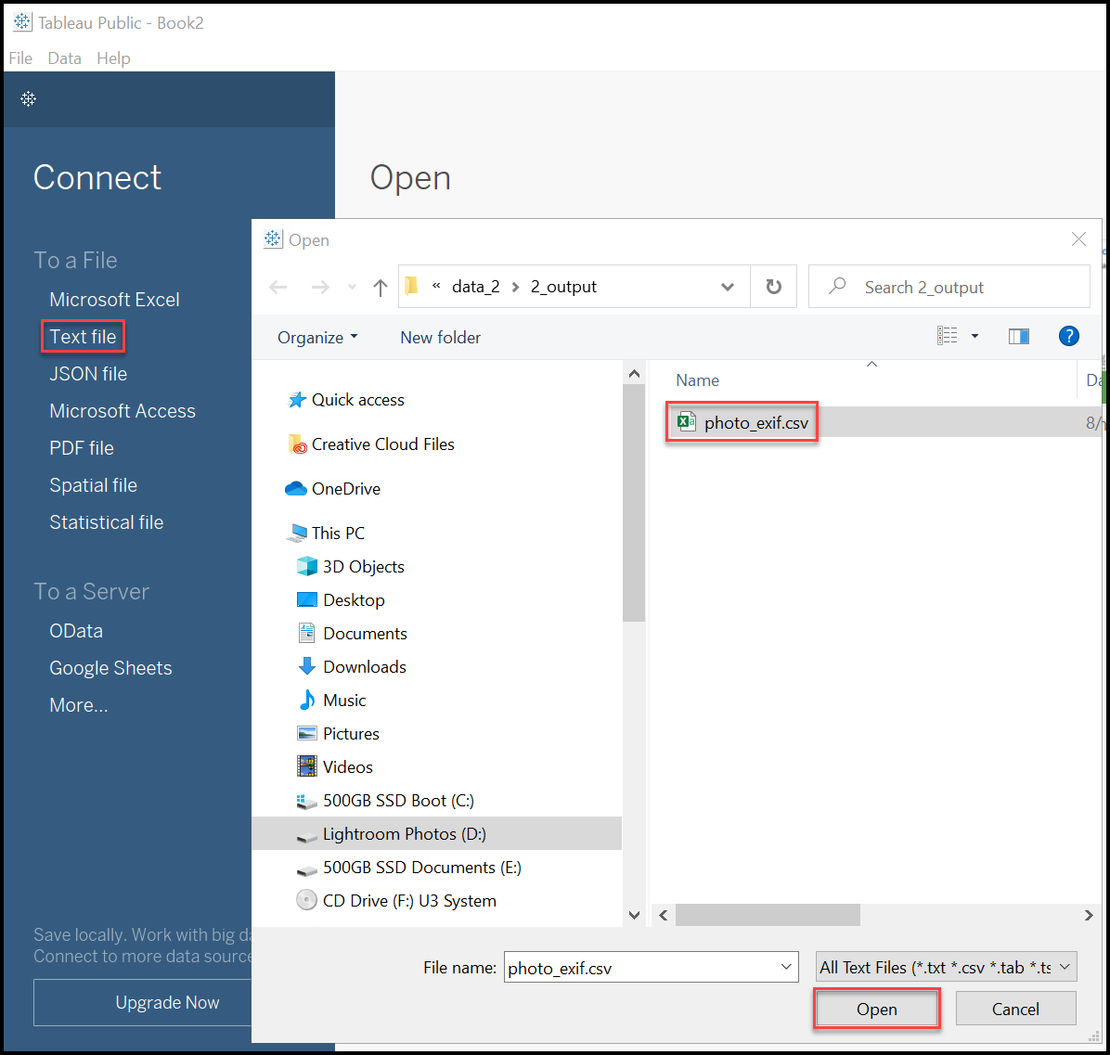The width and height of the screenshot is (1110, 1055).
Task: Connect to a JSON file
Action: coord(88,374)
